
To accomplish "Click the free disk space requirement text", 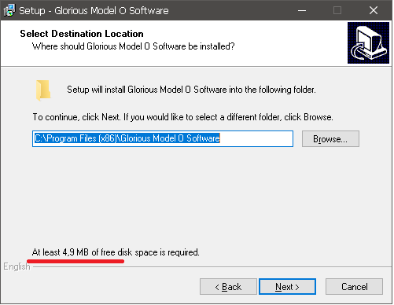I will tap(116, 252).
